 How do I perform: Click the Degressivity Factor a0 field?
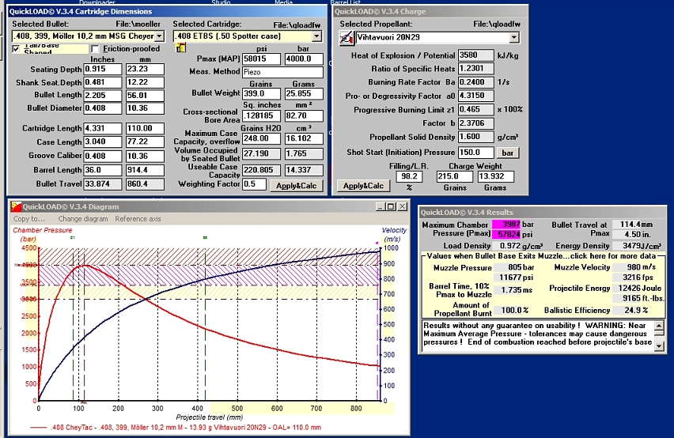pos(476,96)
